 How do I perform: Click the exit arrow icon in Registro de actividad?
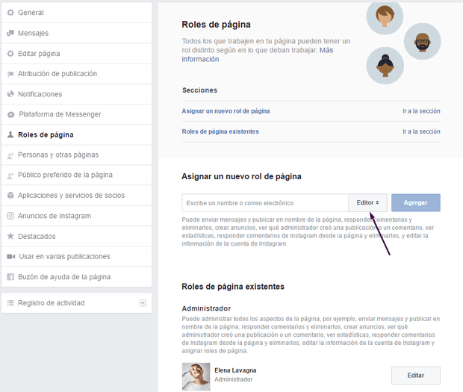(143, 303)
